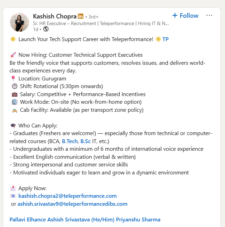Email kashish.chopra2@teleperformance.com
Image resolution: width=225 pixels, height=227 pixels.
point(67,196)
